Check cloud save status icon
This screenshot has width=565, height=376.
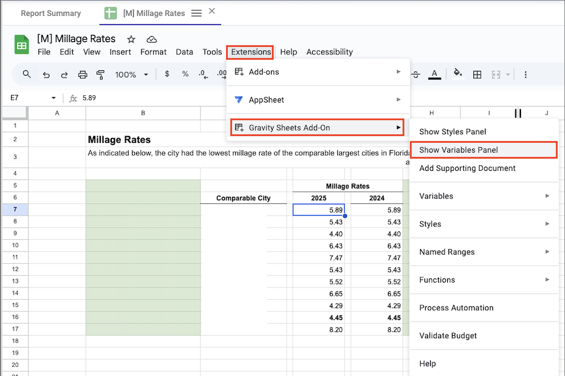point(151,39)
